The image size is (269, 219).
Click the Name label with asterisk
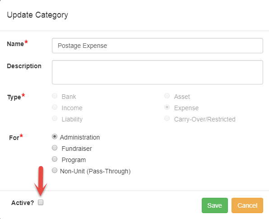click(x=17, y=43)
